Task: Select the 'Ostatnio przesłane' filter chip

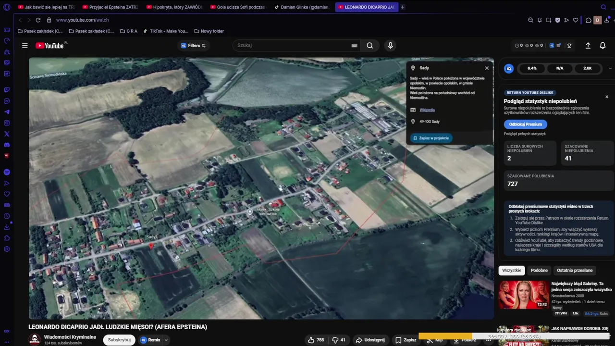Action: [x=575, y=270]
